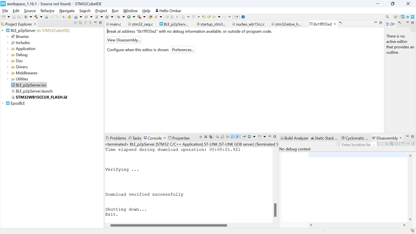Switch to the Problems tab

point(116,138)
